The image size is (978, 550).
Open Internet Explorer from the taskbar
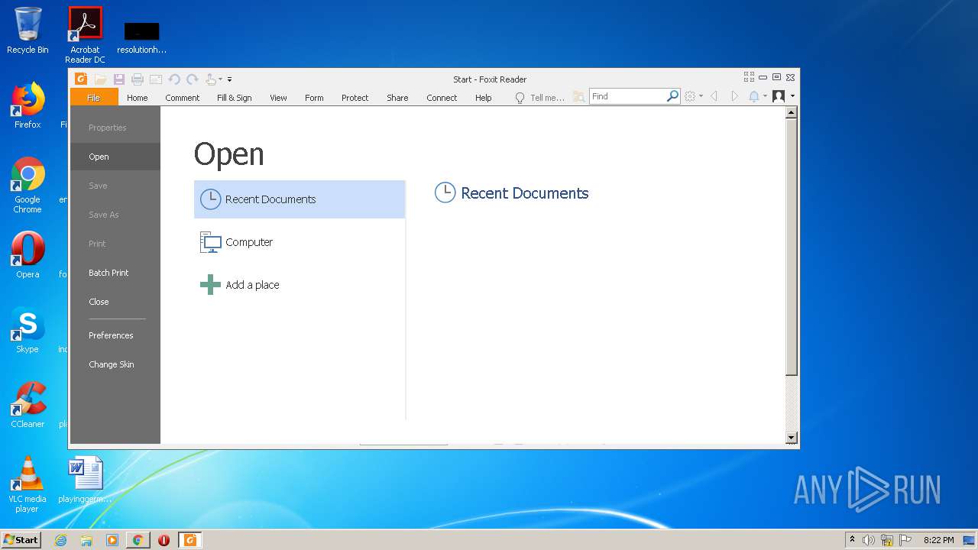[60, 540]
